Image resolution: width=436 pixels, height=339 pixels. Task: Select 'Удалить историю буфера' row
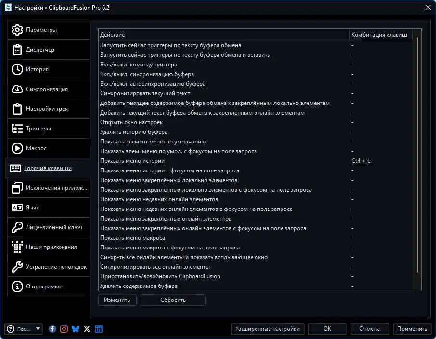256,132
